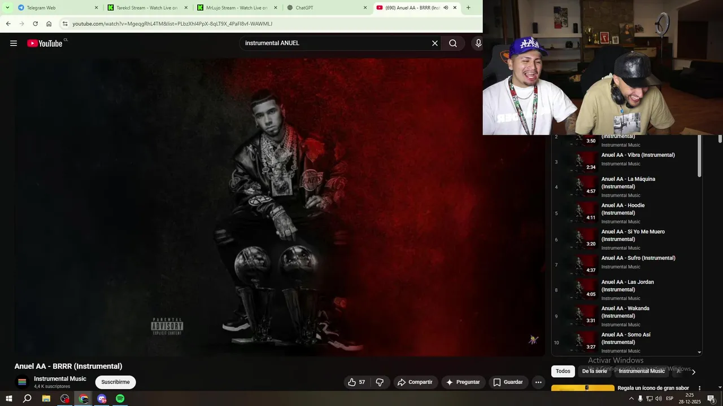Viewport: 723px width, 406px height.
Task: View site information icon in address bar
Action: [65, 24]
